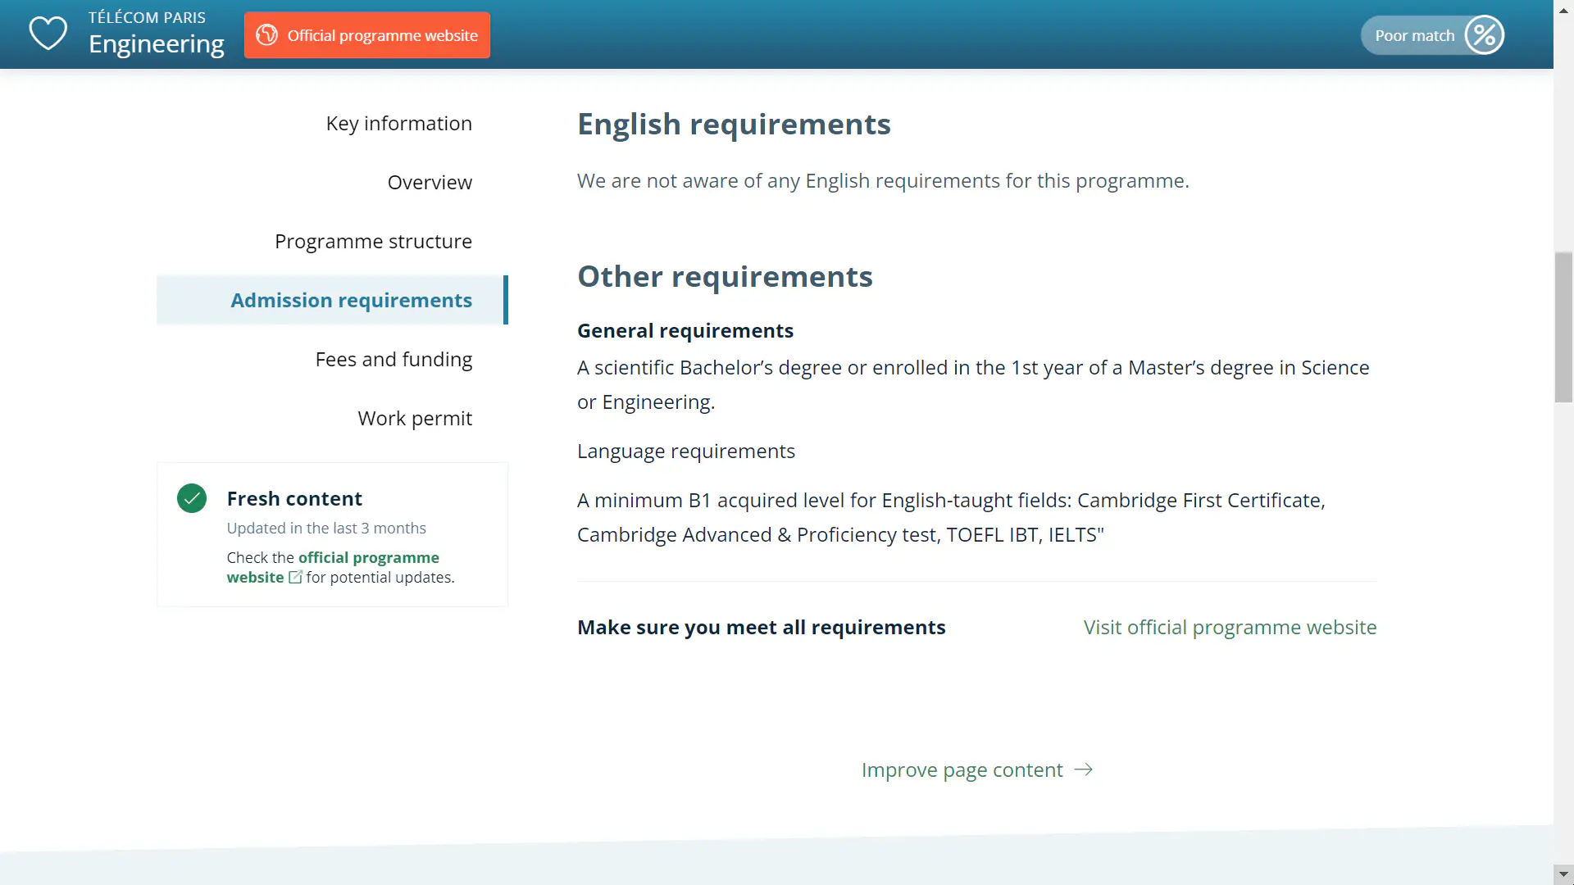The height and width of the screenshot is (885, 1574).
Task: Click the vertical scrollbar thumb
Action: 1563,328
